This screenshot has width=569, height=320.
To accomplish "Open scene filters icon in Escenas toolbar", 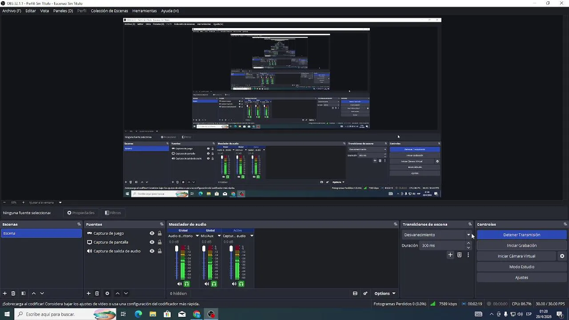I will point(23,293).
